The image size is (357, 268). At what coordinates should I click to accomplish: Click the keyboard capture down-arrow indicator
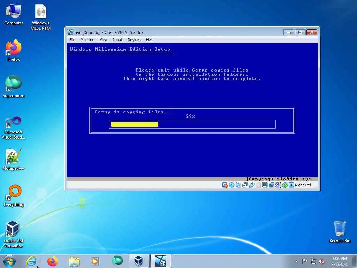click(291, 185)
